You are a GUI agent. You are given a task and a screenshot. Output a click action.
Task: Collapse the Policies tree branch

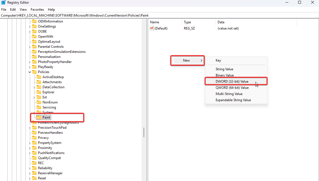[29, 72]
